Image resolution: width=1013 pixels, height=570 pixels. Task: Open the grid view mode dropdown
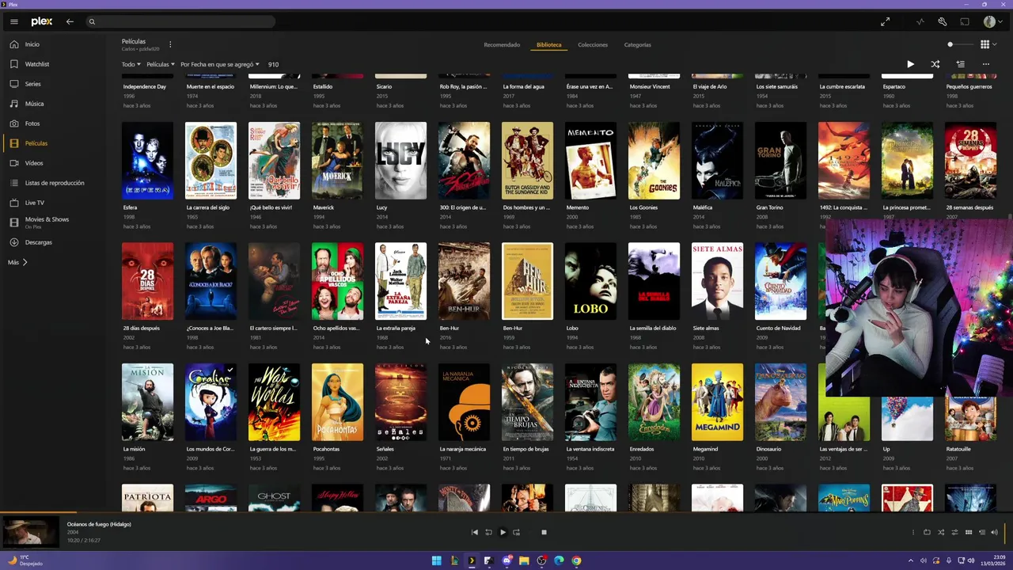988,44
